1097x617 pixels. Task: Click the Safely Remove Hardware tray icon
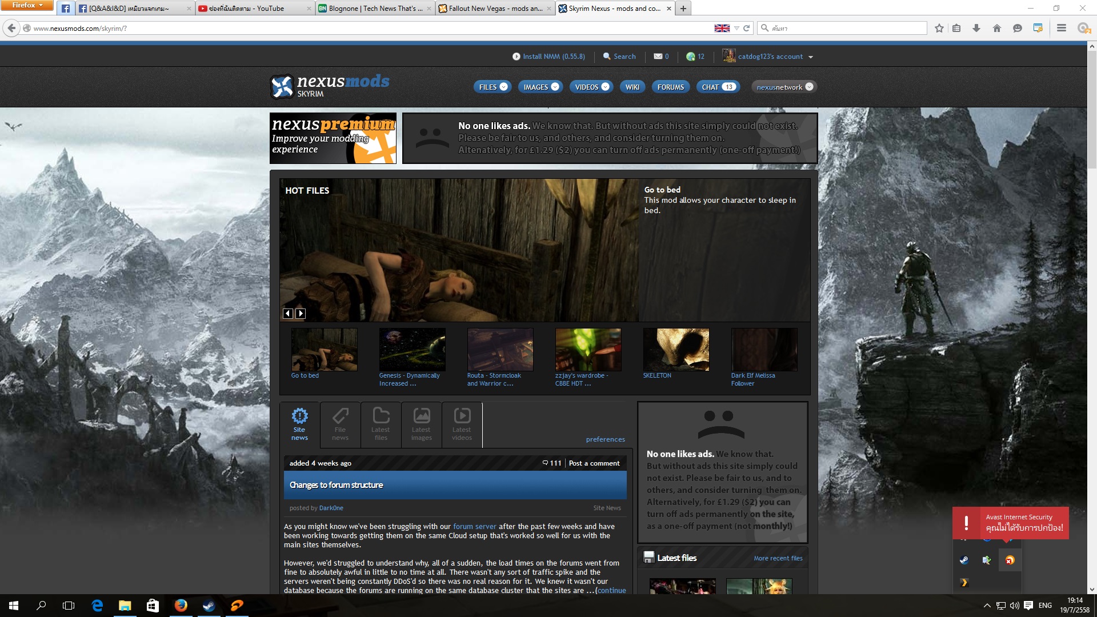pos(987,560)
